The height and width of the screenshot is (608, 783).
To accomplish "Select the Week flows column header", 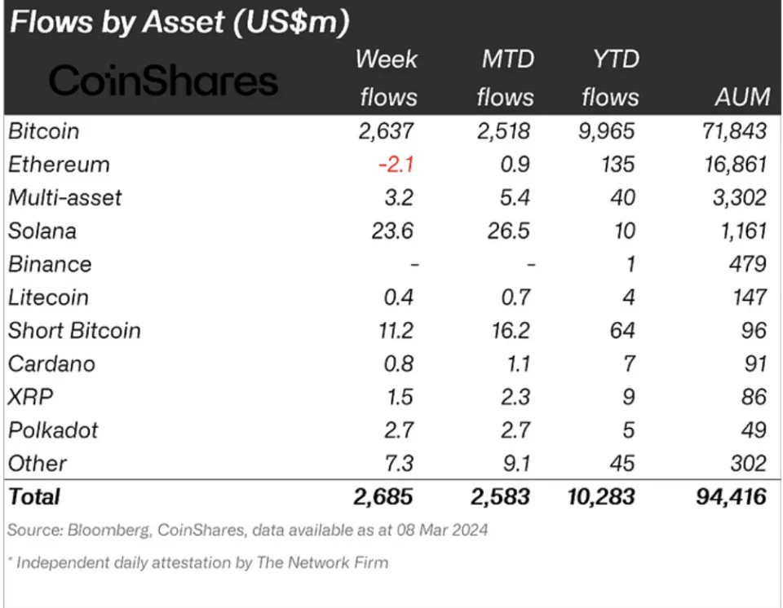I will pyautogui.click(x=387, y=78).
